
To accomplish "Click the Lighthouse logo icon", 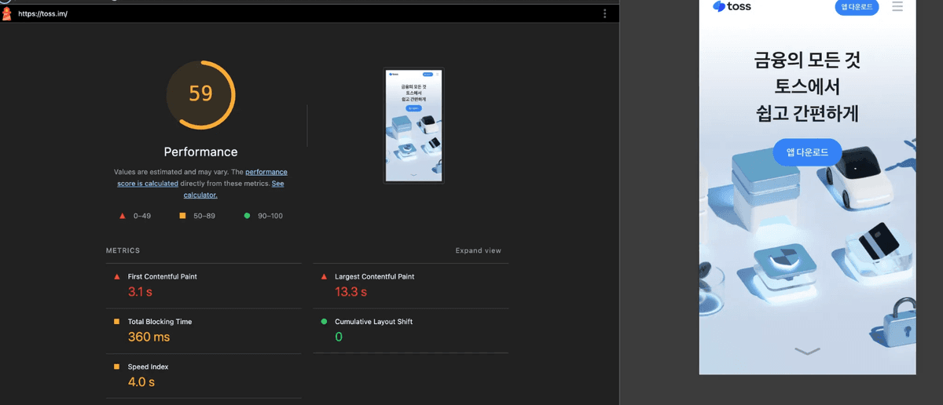I will pos(7,13).
